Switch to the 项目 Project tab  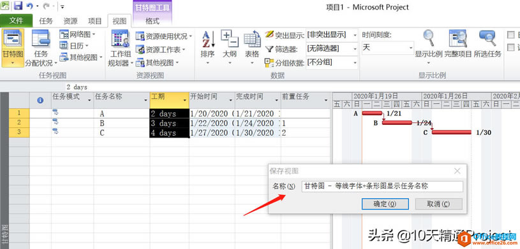pos(95,21)
